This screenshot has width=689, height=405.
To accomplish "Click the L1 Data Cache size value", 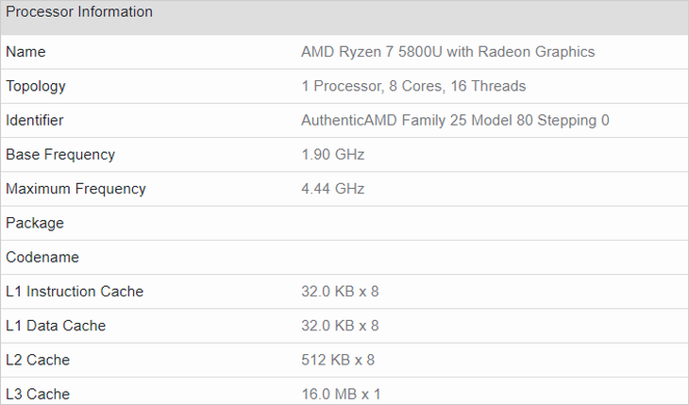I will (340, 326).
